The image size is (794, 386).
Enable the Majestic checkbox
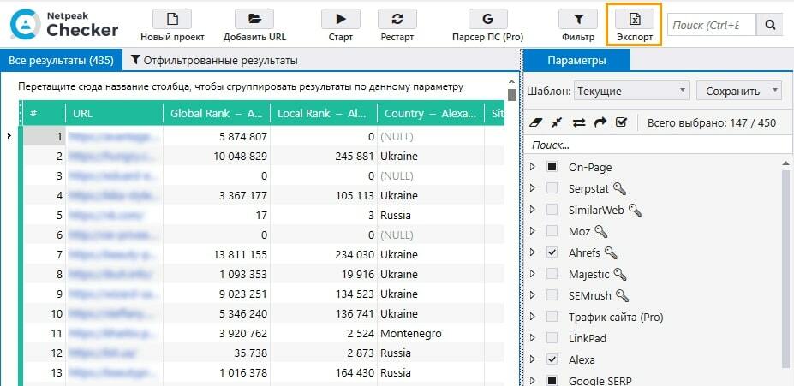(552, 274)
